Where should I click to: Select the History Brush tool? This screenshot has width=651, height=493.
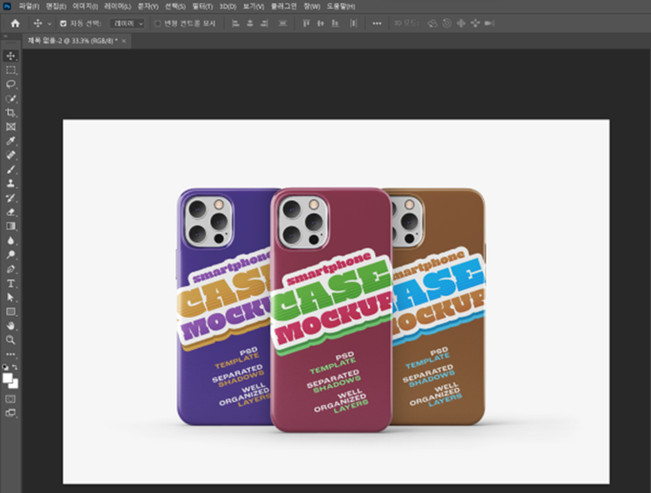(x=10, y=198)
